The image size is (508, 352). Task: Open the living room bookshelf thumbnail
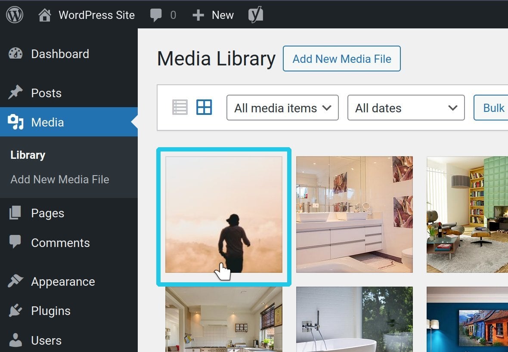(x=467, y=214)
